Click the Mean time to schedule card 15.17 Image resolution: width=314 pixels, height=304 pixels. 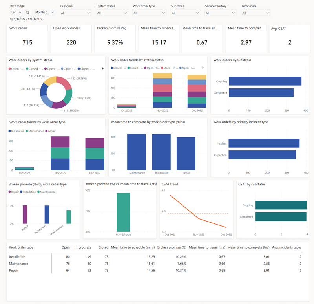click(x=159, y=39)
